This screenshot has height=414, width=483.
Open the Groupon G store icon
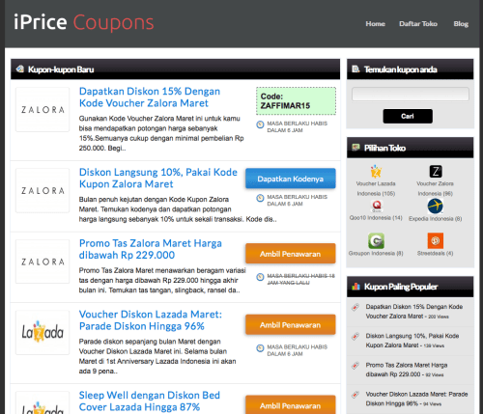coord(376,240)
